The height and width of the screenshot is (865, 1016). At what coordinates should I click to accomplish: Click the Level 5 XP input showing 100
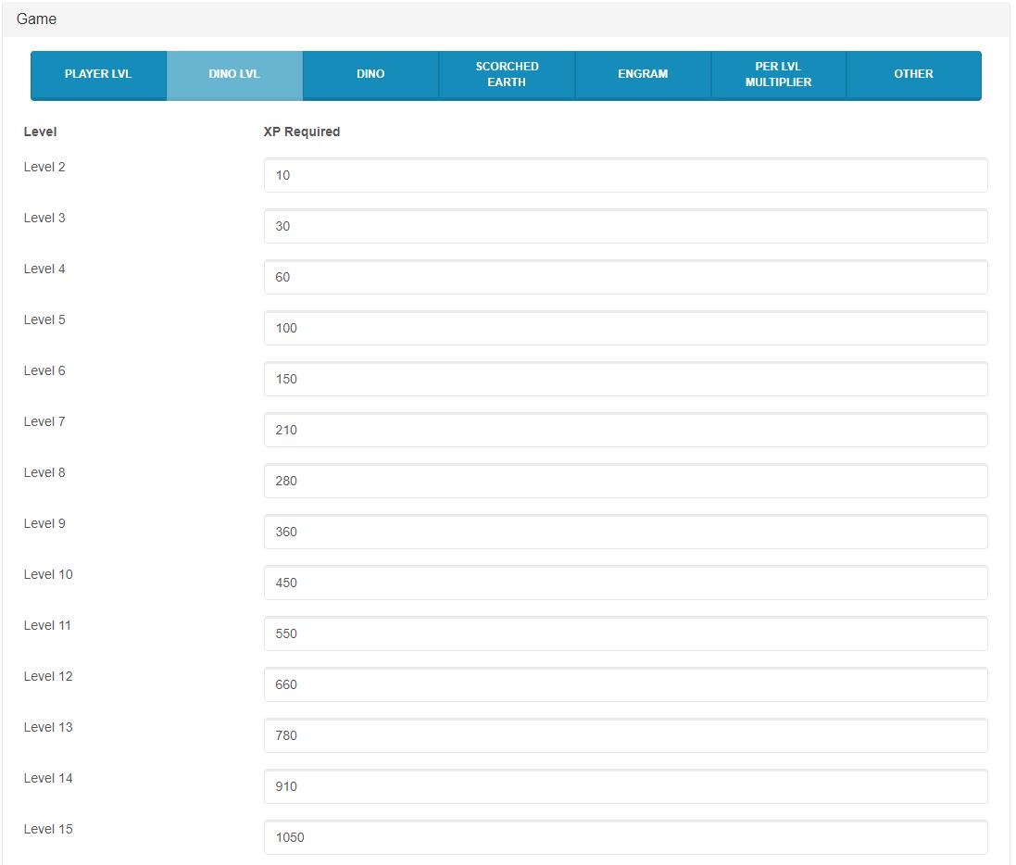[625, 328]
